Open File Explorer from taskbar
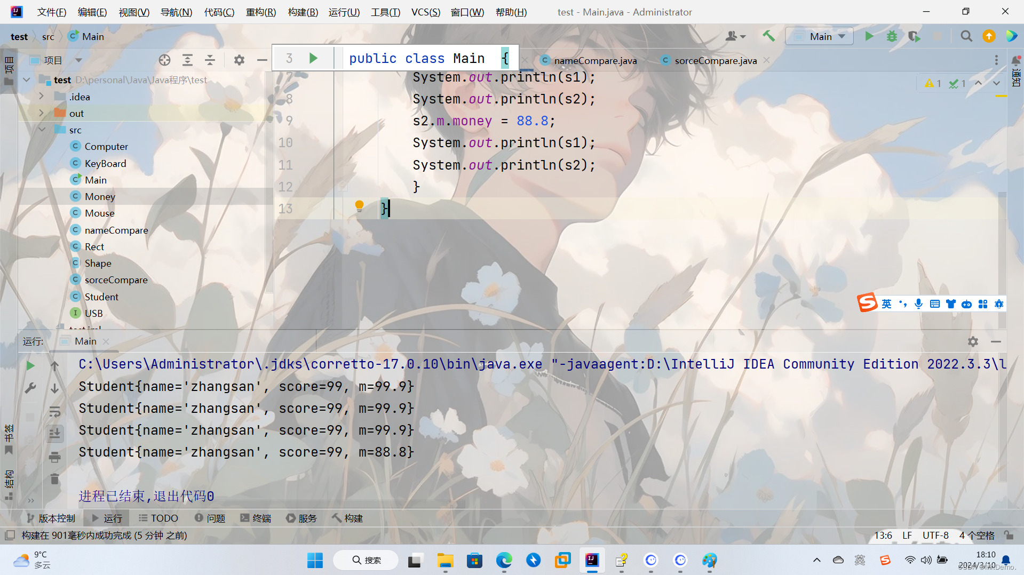This screenshot has width=1024, height=575. 445,560
